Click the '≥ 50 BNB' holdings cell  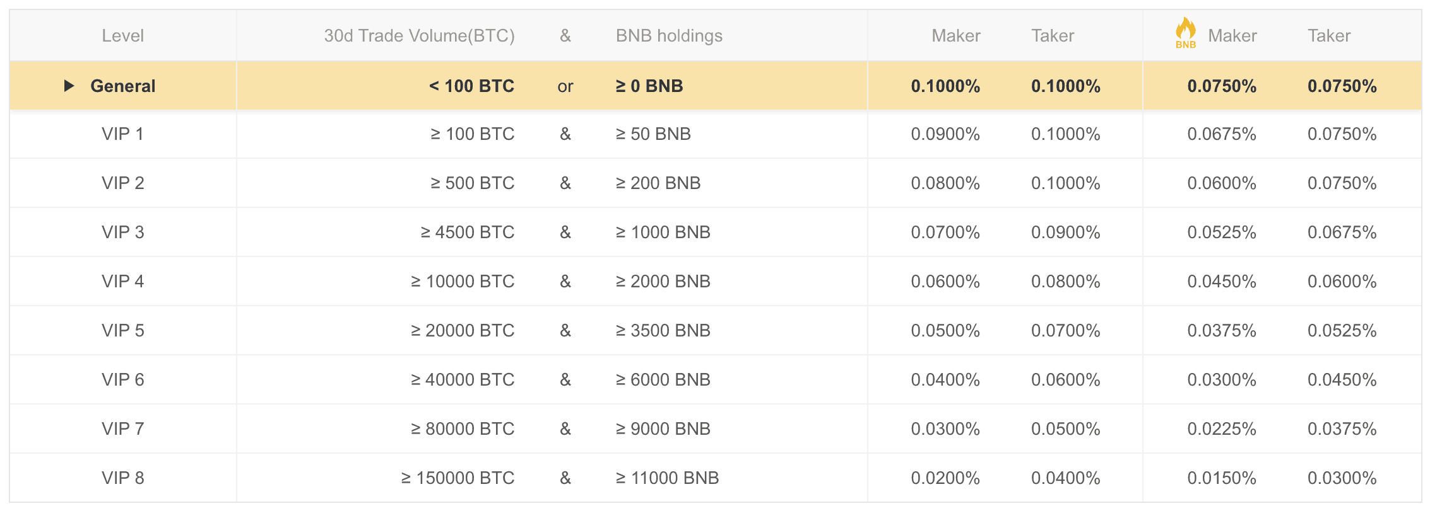[653, 134]
